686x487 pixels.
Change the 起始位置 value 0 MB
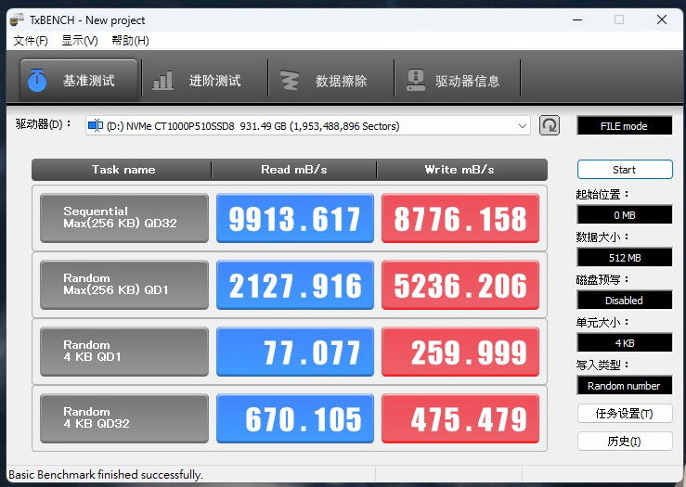(x=625, y=215)
